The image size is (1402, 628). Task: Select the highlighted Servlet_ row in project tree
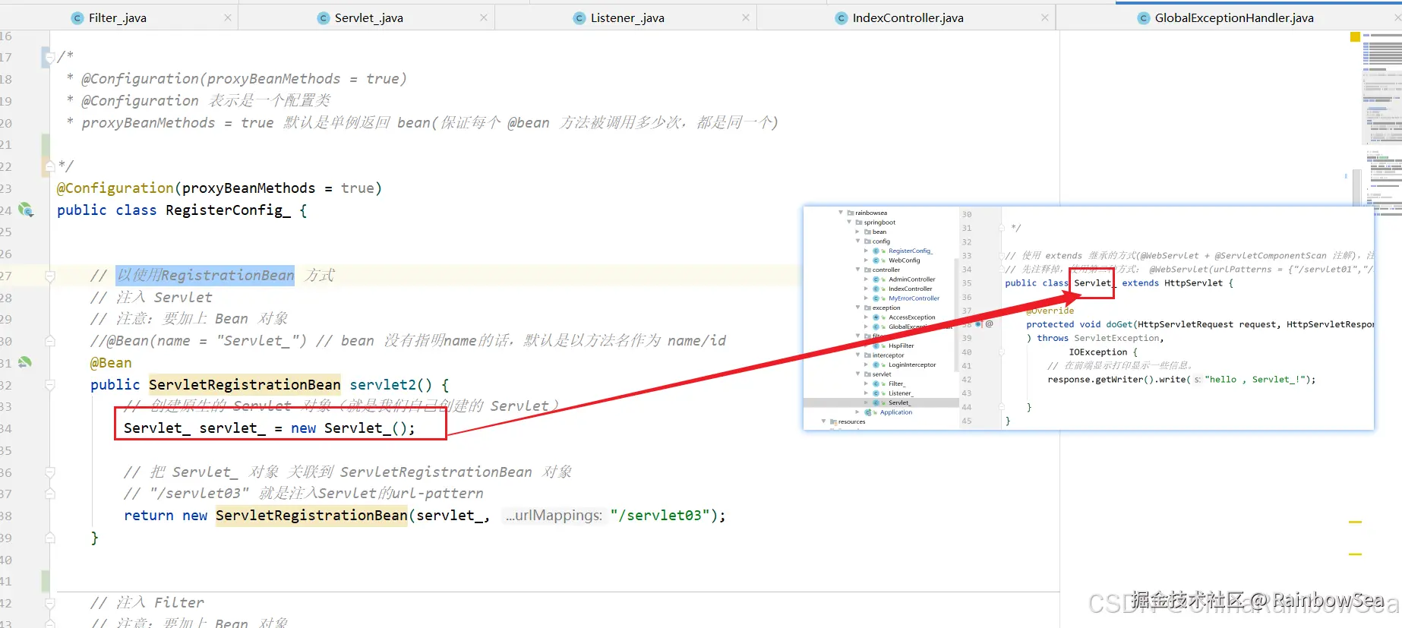[x=881, y=402]
